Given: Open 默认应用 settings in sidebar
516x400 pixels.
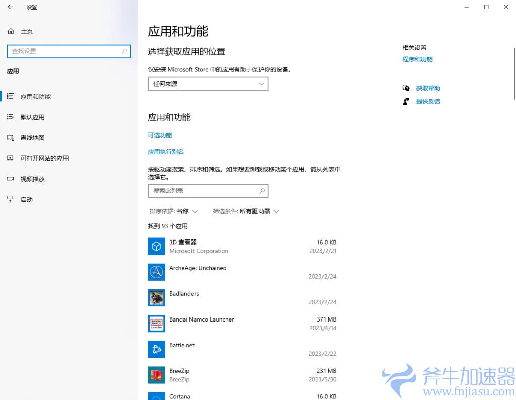Looking at the screenshot, I should tap(31, 117).
